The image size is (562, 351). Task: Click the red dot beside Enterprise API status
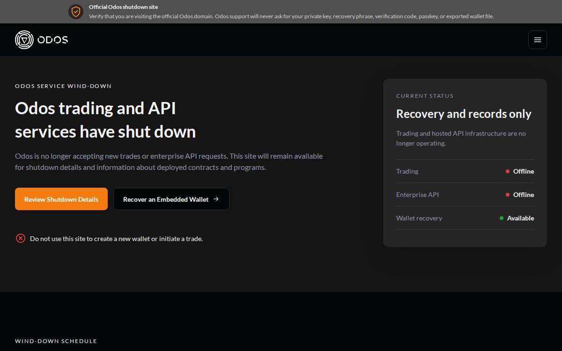coord(508,195)
